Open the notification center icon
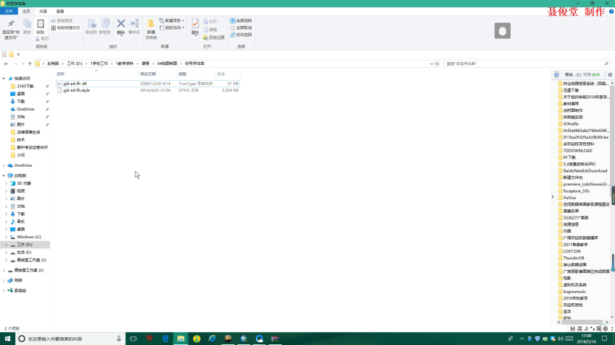Screen dimensions: 615x345 [604, 339]
